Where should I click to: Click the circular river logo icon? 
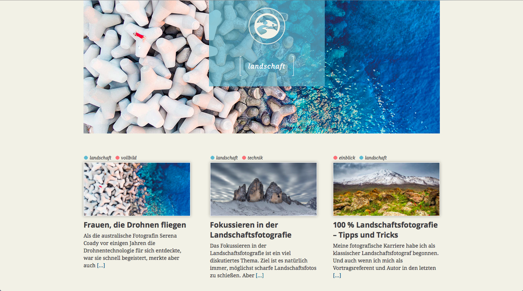[267, 26]
